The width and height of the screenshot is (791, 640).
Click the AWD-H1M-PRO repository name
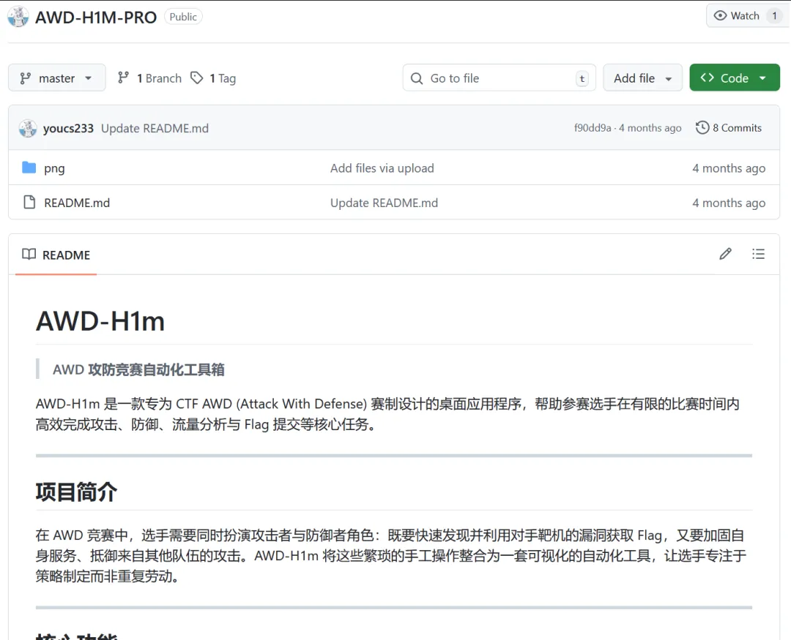pyautogui.click(x=96, y=17)
